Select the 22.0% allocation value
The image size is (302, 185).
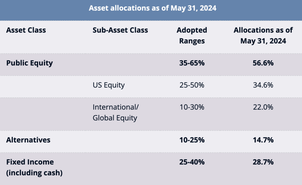pos(263,108)
